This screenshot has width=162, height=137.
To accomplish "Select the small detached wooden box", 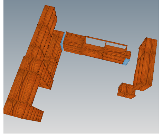I will coord(126,91).
